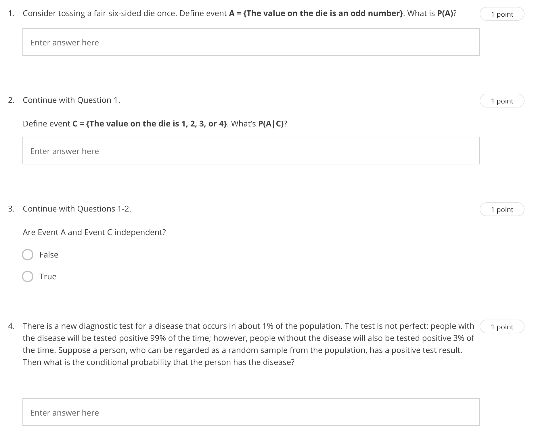Screen dimensions: 555x438
Task: Click the Enter answer here box for the disease question
Action: (x=64, y=412)
